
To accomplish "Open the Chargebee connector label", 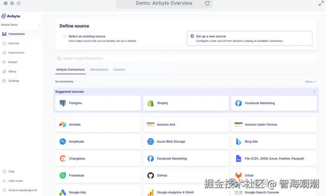I will click(x=77, y=159).
